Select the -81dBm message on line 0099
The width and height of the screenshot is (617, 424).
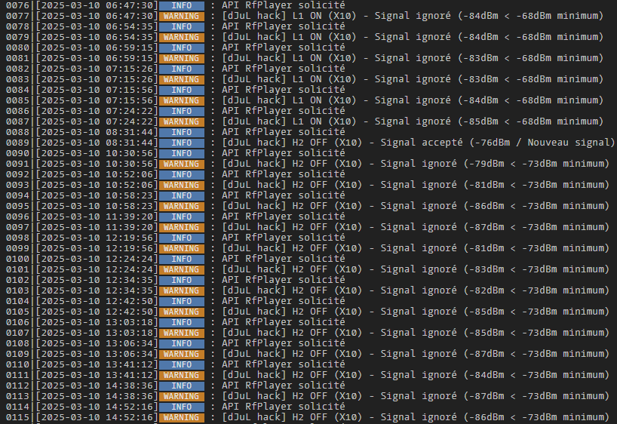point(416,248)
